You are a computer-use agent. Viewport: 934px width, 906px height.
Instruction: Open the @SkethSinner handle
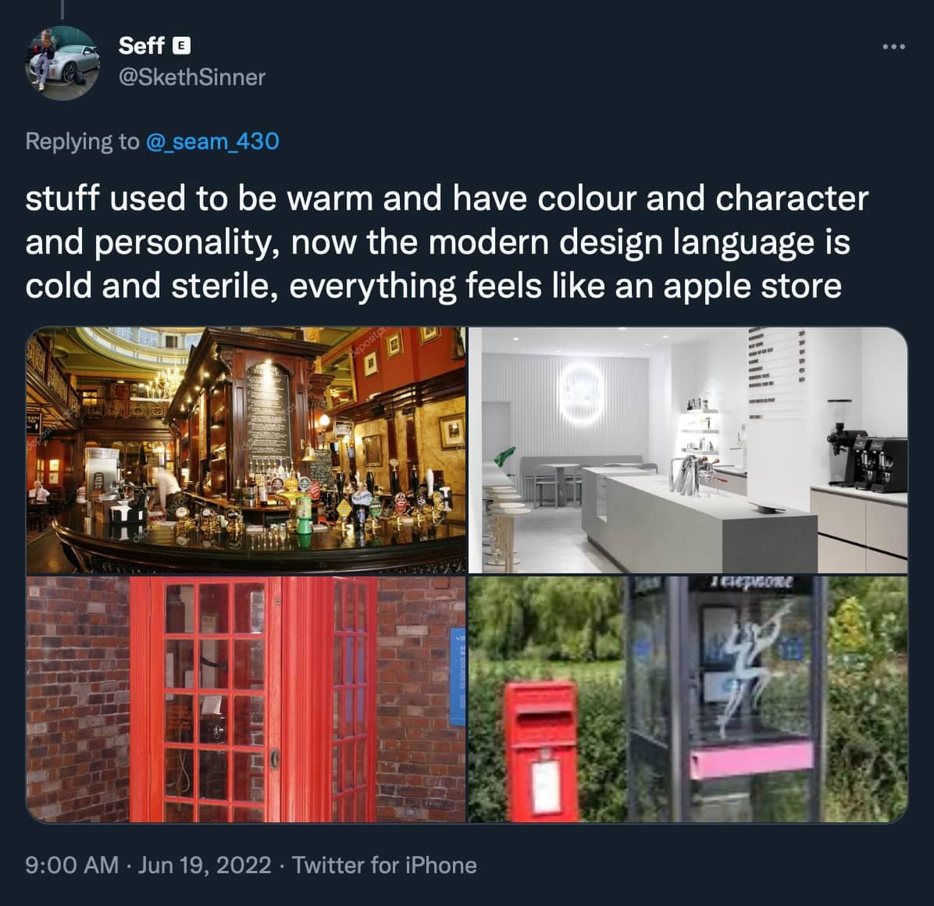click(192, 77)
